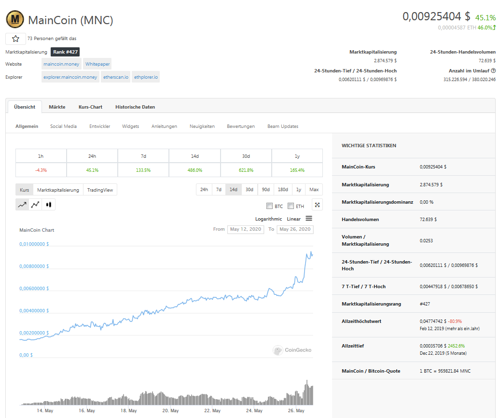Image resolution: width=500 pixels, height=418 pixels.
Task: Open the etherscan.io explorer link
Action: tap(116, 77)
